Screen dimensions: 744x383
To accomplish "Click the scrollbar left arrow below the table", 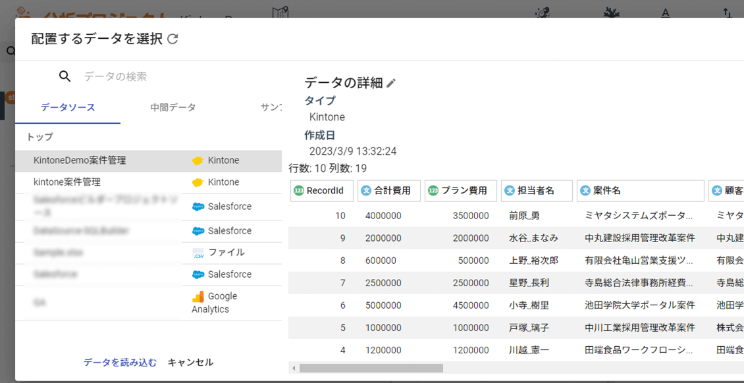I will tap(294, 369).
